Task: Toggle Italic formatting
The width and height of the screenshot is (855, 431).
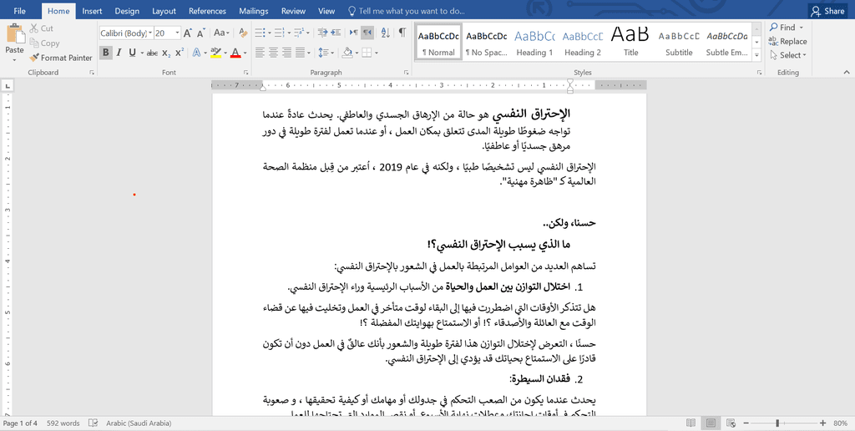Action: 119,53
